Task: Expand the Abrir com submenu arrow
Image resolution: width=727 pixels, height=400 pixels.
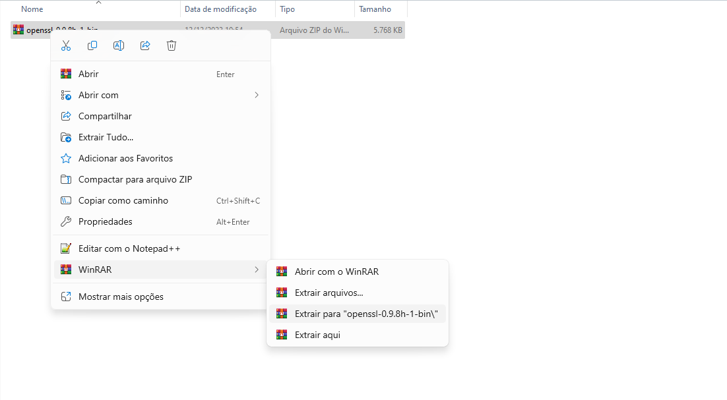Action: (x=257, y=96)
